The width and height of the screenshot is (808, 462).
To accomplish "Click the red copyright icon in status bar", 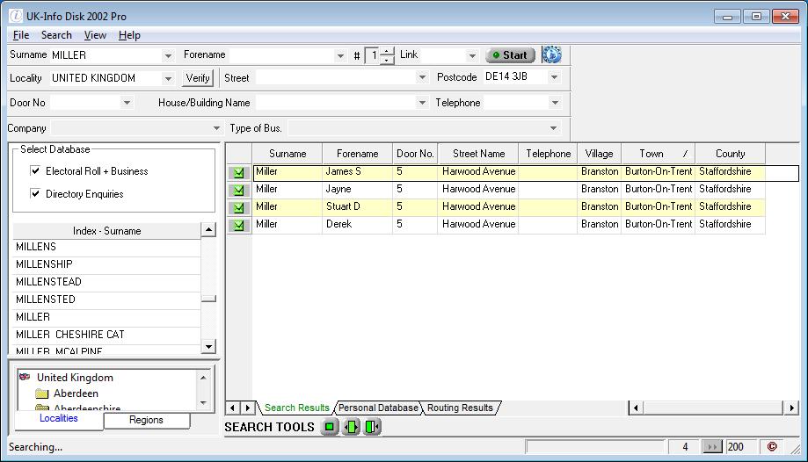I will pos(772,447).
